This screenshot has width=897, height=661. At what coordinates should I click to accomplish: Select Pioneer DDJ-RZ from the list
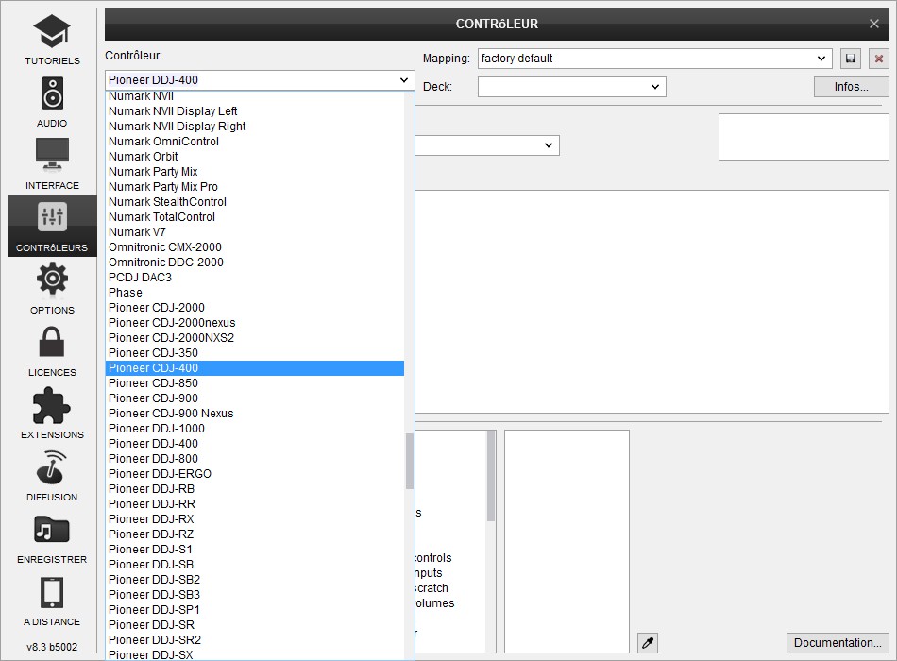pyautogui.click(x=255, y=534)
